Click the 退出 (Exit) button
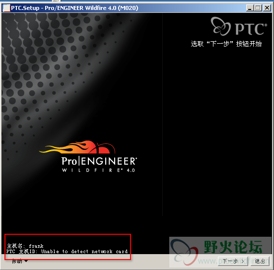The height and width of the screenshot is (270, 274). [260, 261]
